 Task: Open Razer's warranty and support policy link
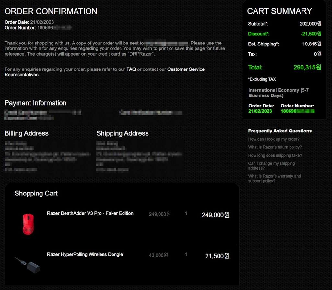click(274, 178)
